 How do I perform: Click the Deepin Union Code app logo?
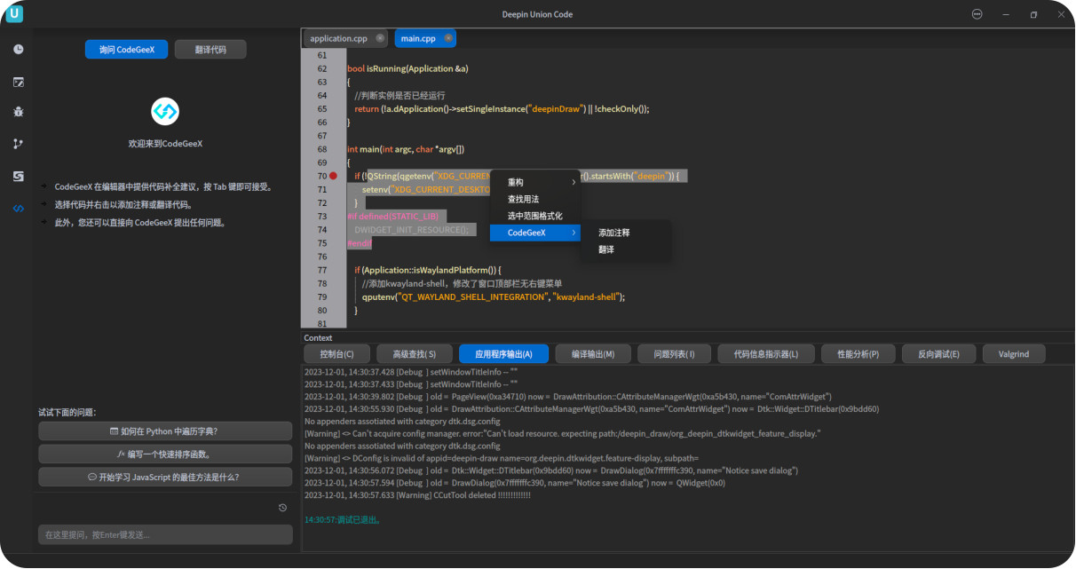click(x=14, y=14)
